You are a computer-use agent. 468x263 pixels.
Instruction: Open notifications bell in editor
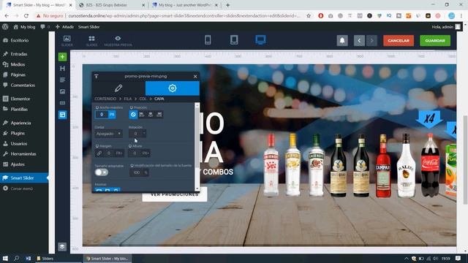coord(342,41)
